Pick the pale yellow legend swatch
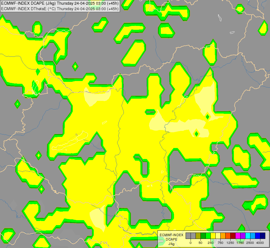Image resolution: width=270 pixels, height=248 pixels. point(218,236)
